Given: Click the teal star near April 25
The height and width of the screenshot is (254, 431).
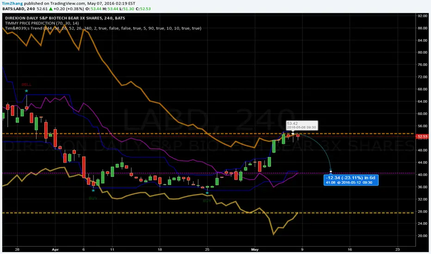Looking at the screenshot, I should 207,193.
